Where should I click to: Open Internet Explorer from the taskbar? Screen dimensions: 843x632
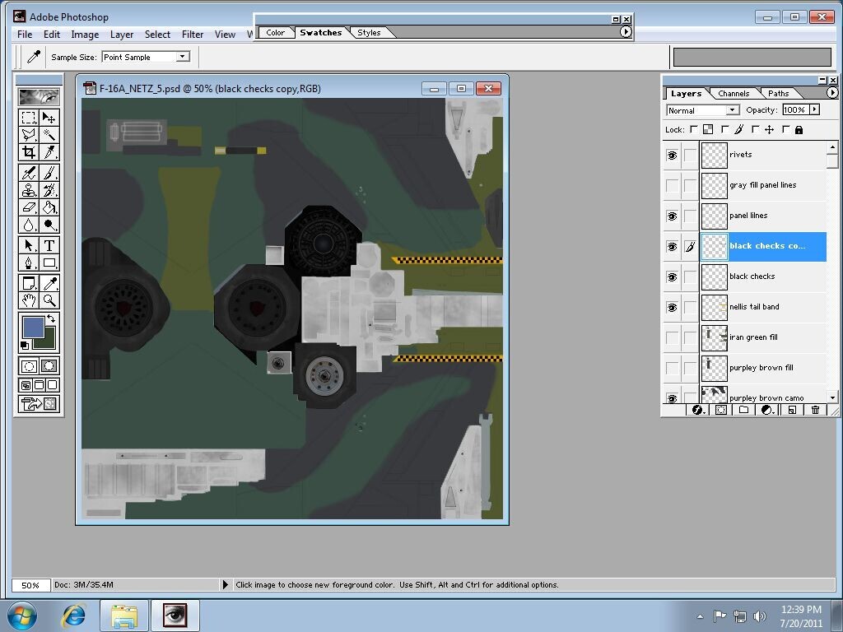pos(74,616)
